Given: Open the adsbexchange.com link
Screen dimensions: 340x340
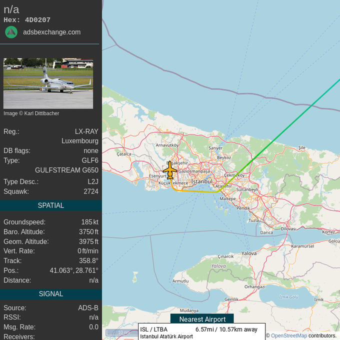Looking at the screenshot, I should (x=51, y=32).
